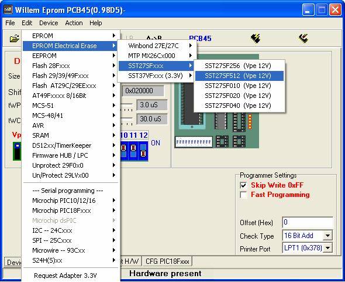The width and height of the screenshot is (345, 282).
Task: Close the Willem Eprom window
Action: tap(335, 10)
